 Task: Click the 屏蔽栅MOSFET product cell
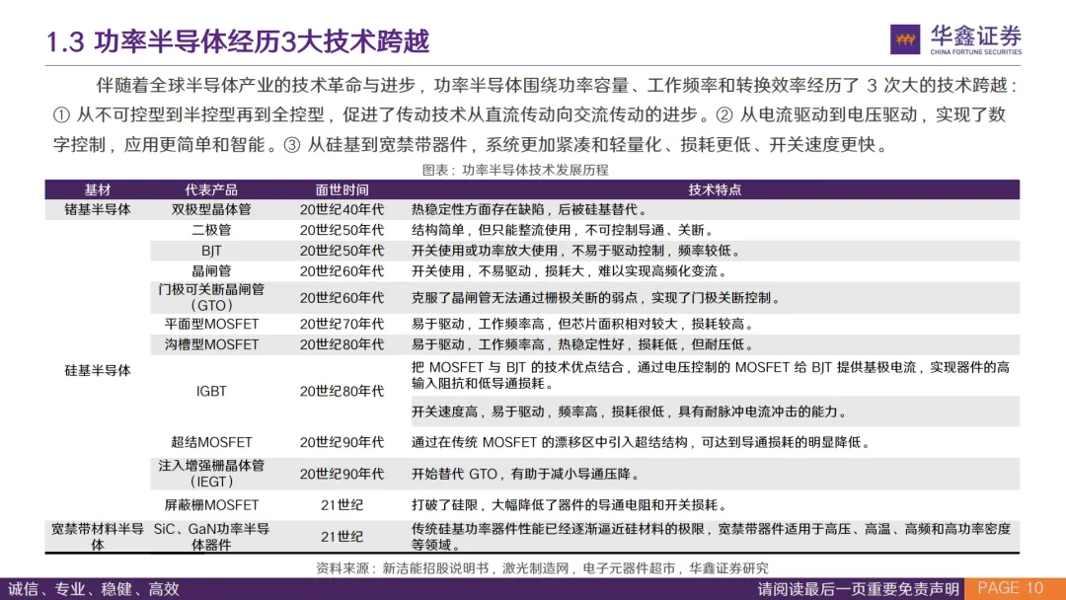click(211, 505)
